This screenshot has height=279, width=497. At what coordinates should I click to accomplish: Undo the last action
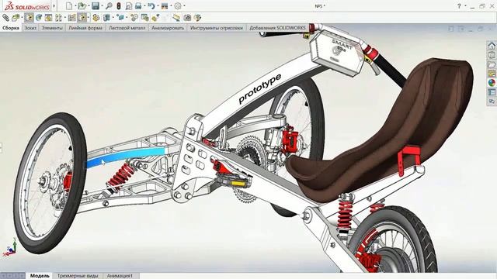(151, 5)
